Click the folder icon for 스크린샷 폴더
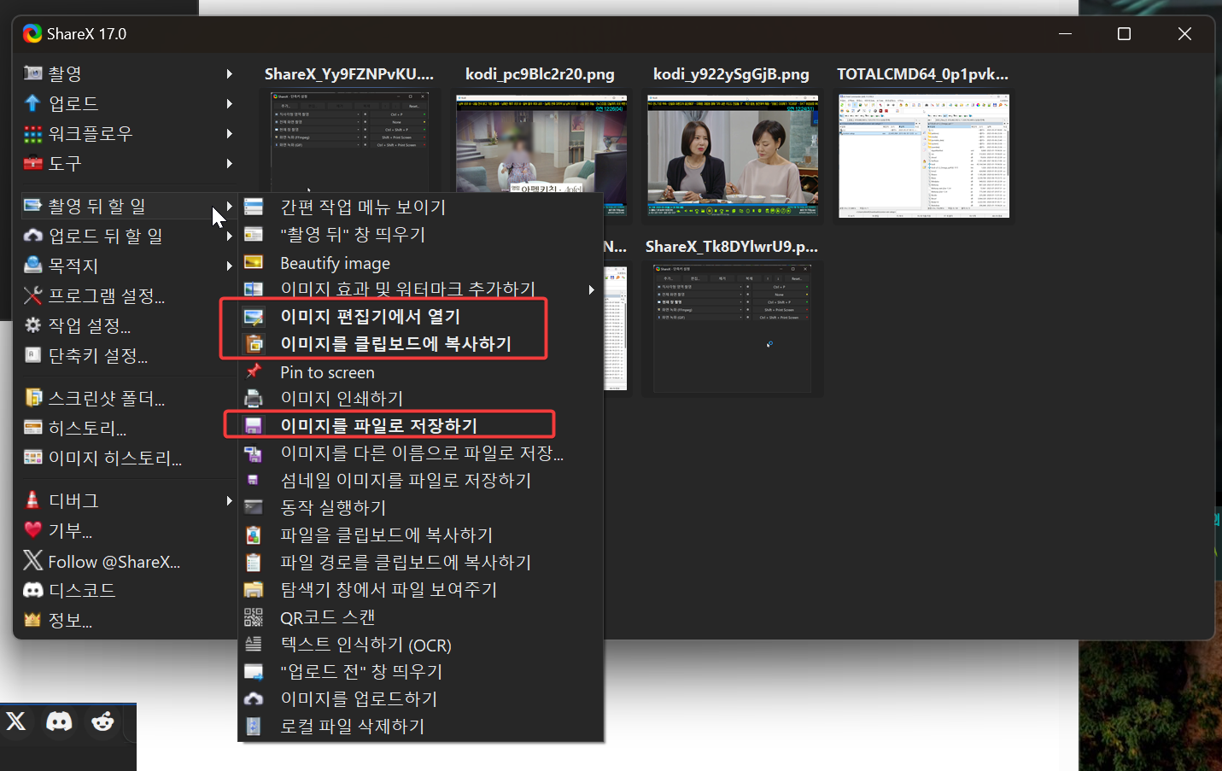1222x771 pixels. [32, 398]
